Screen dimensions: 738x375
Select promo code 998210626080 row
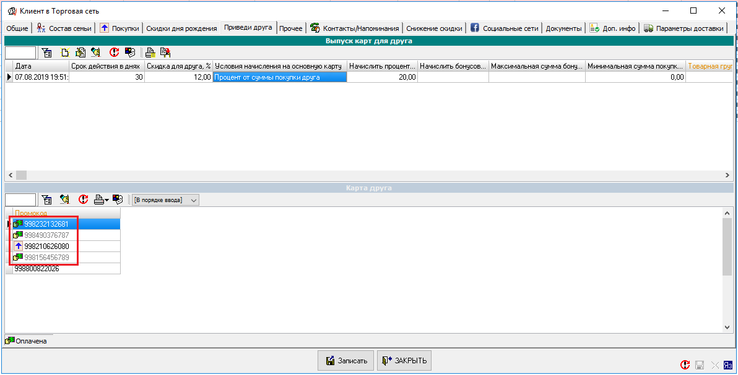point(46,246)
